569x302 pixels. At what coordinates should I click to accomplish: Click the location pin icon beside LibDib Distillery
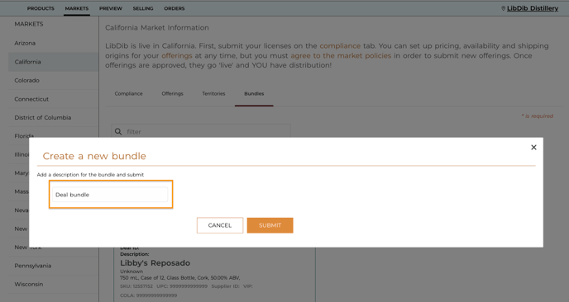504,8
